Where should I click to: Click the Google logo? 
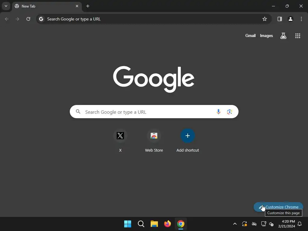tap(154, 79)
